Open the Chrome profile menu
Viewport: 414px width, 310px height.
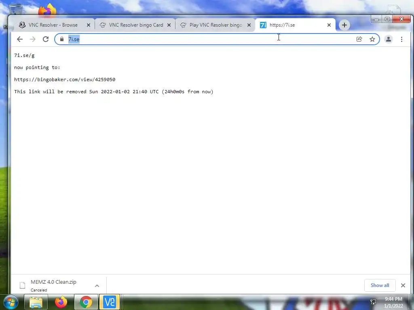(x=389, y=39)
